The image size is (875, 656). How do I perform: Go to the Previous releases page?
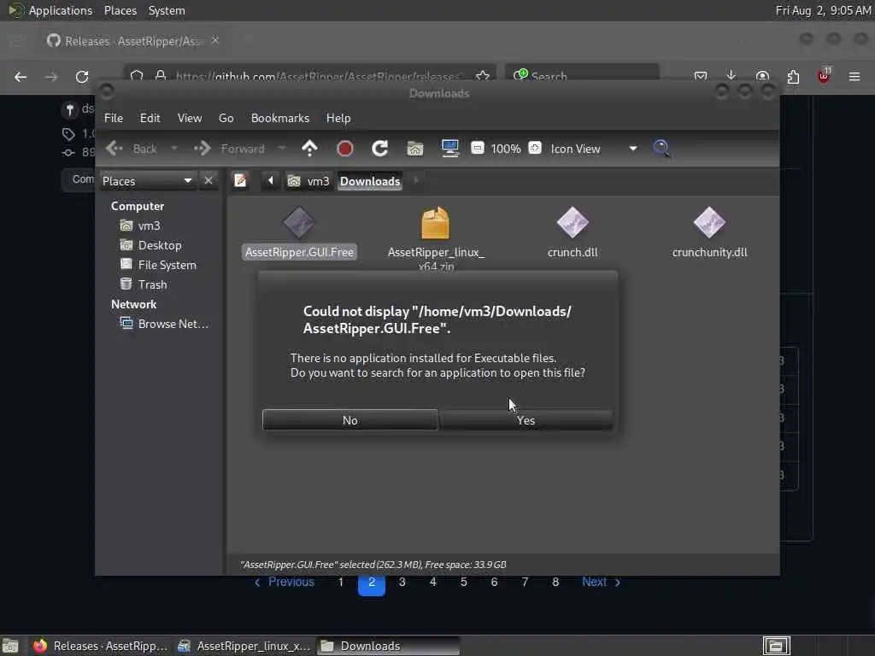click(x=285, y=582)
